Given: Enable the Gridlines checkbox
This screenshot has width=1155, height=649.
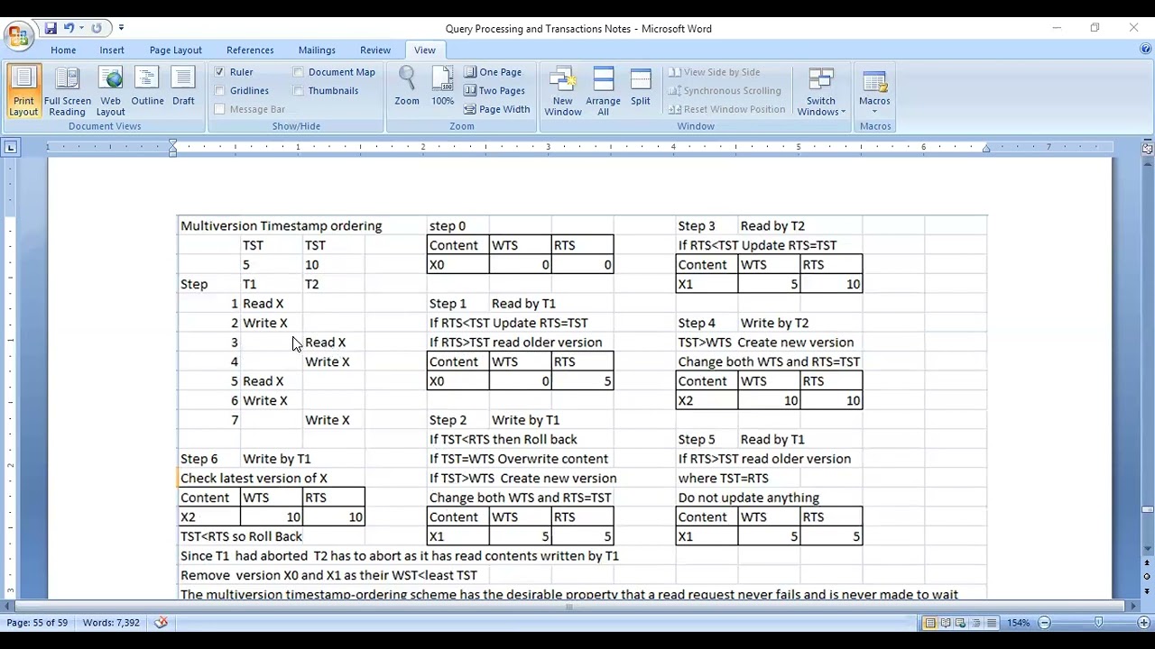Looking at the screenshot, I should tap(220, 90).
